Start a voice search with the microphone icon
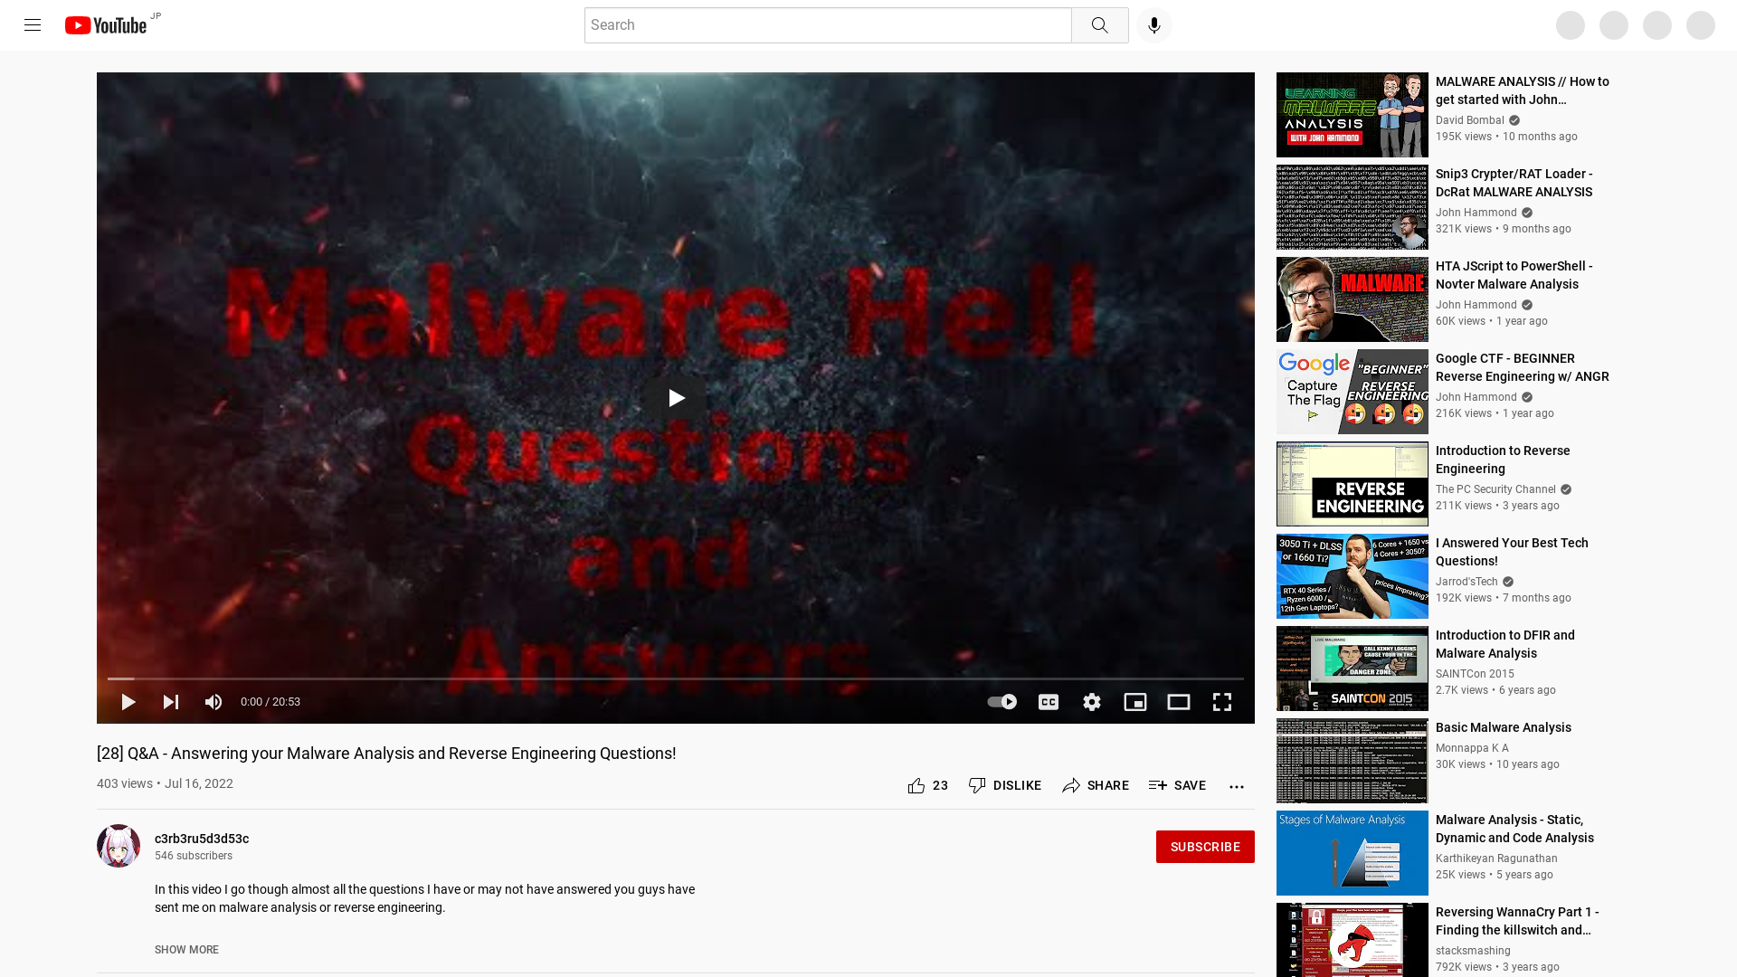This screenshot has height=977, width=1737. [x=1153, y=24]
